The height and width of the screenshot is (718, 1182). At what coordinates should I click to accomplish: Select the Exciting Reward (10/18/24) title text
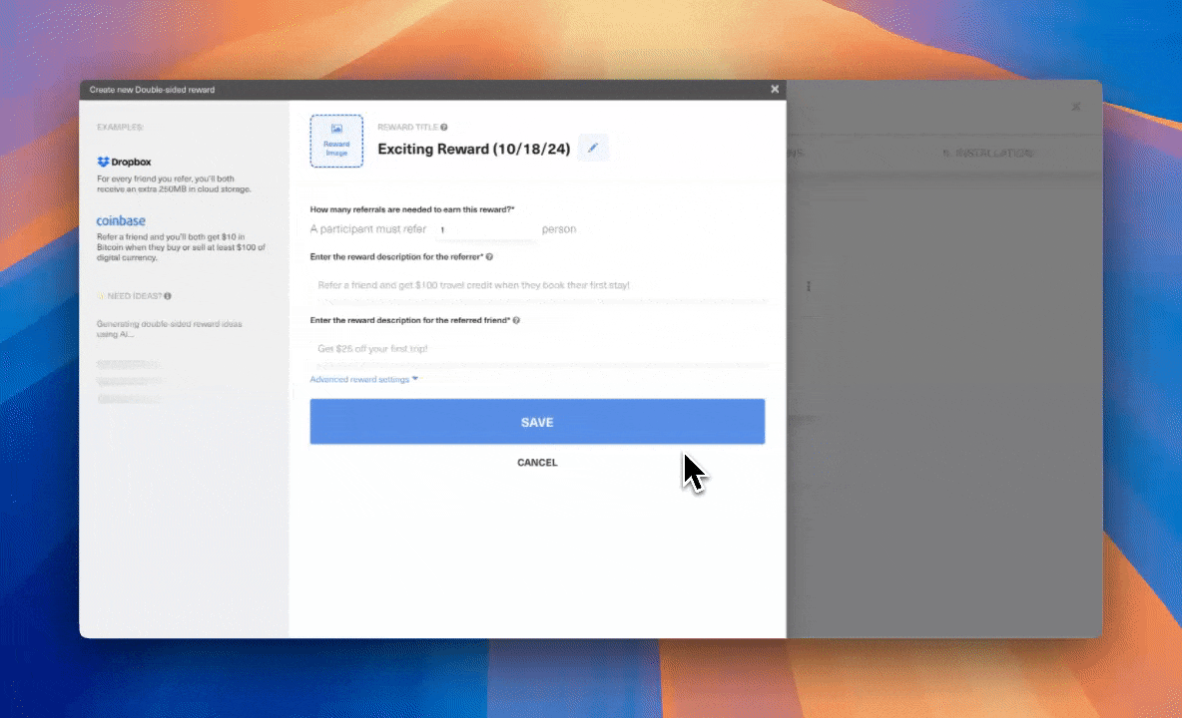pyautogui.click(x=473, y=149)
